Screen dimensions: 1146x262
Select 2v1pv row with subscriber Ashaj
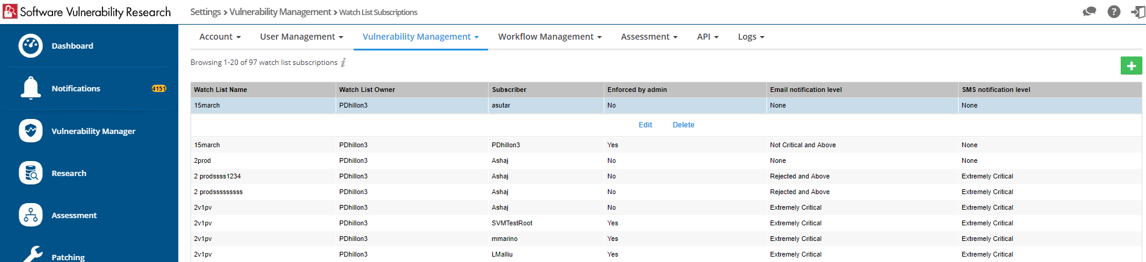[666, 207]
